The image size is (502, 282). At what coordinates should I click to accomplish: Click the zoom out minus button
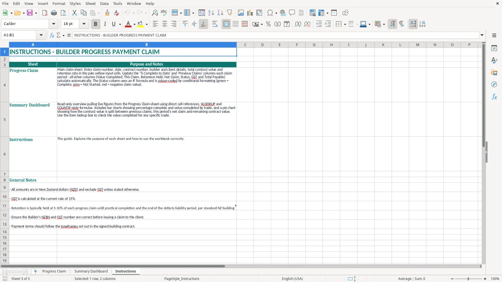coord(452,279)
